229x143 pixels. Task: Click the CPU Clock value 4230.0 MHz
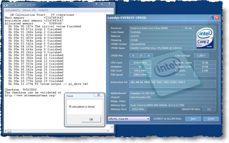(140, 63)
